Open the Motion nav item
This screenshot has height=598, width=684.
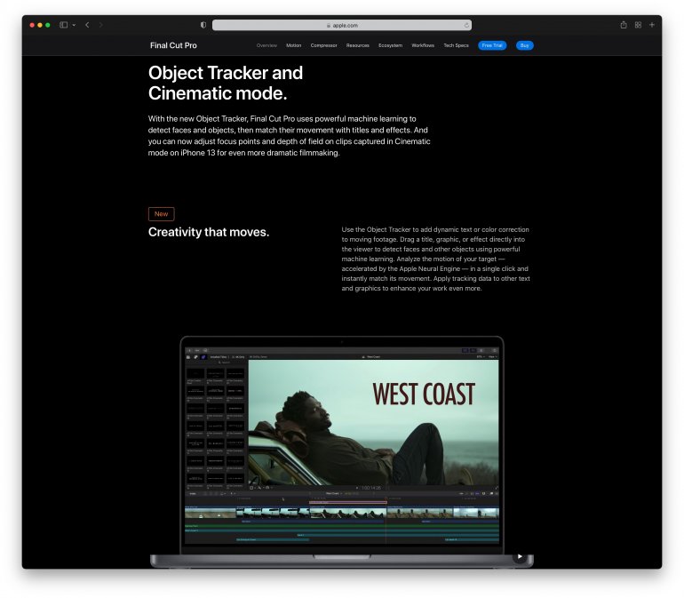pyautogui.click(x=293, y=45)
